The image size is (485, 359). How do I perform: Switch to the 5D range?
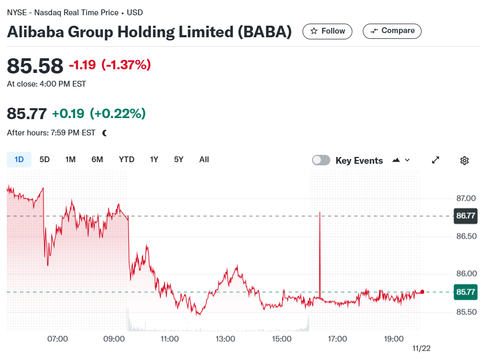point(45,160)
